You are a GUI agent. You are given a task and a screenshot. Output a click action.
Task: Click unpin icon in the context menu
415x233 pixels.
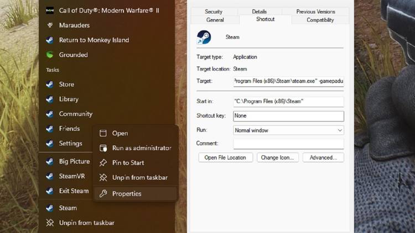click(x=103, y=178)
